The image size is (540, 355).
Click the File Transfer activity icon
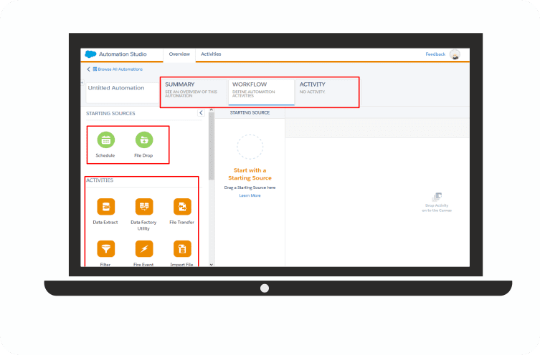(x=182, y=208)
